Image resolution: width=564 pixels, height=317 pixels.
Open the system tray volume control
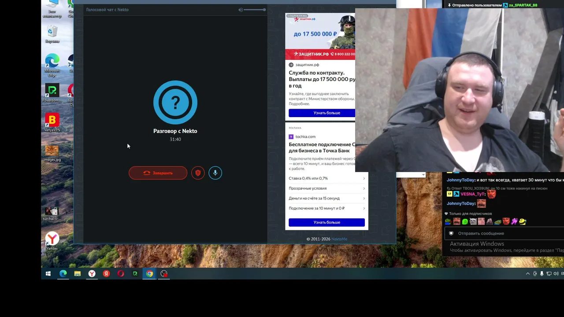[x=556, y=274]
